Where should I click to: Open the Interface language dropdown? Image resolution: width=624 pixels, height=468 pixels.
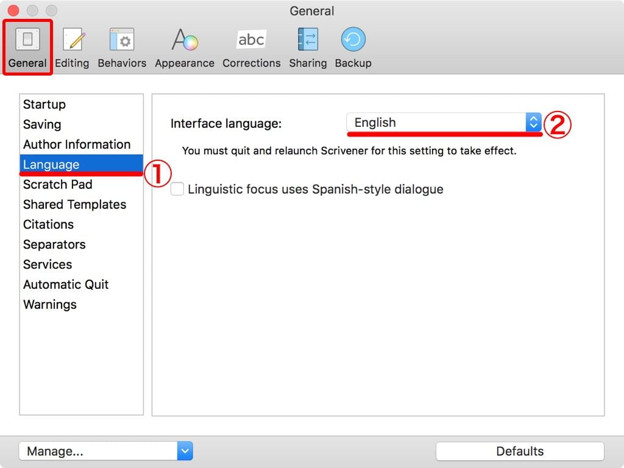444,122
